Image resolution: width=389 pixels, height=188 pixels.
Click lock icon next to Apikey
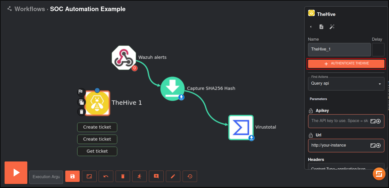pos(311,111)
